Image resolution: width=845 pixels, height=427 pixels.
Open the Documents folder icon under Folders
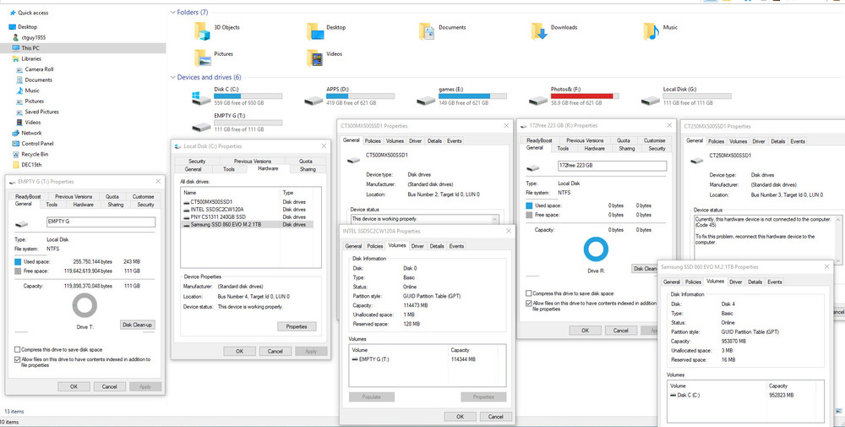(x=427, y=32)
